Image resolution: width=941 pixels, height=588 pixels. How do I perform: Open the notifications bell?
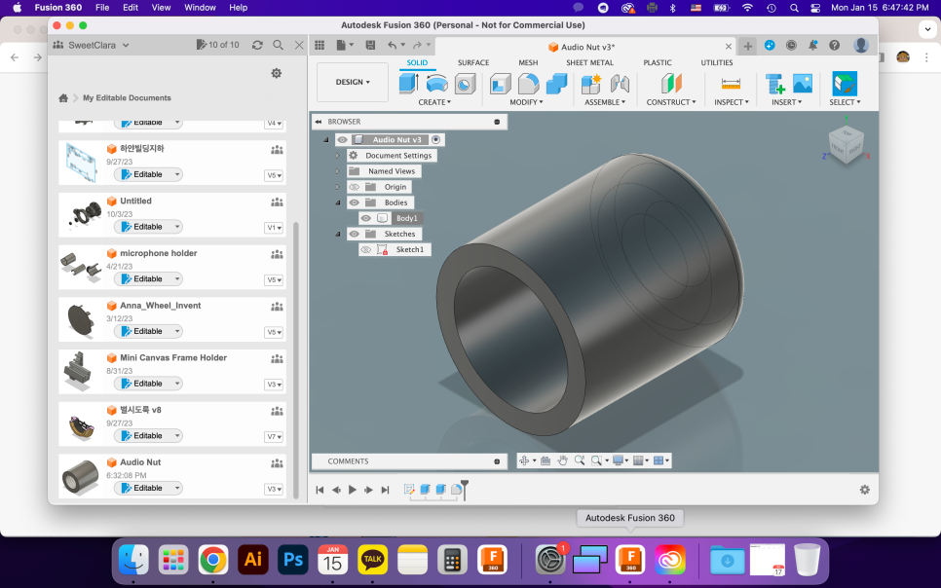pos(812,45)
